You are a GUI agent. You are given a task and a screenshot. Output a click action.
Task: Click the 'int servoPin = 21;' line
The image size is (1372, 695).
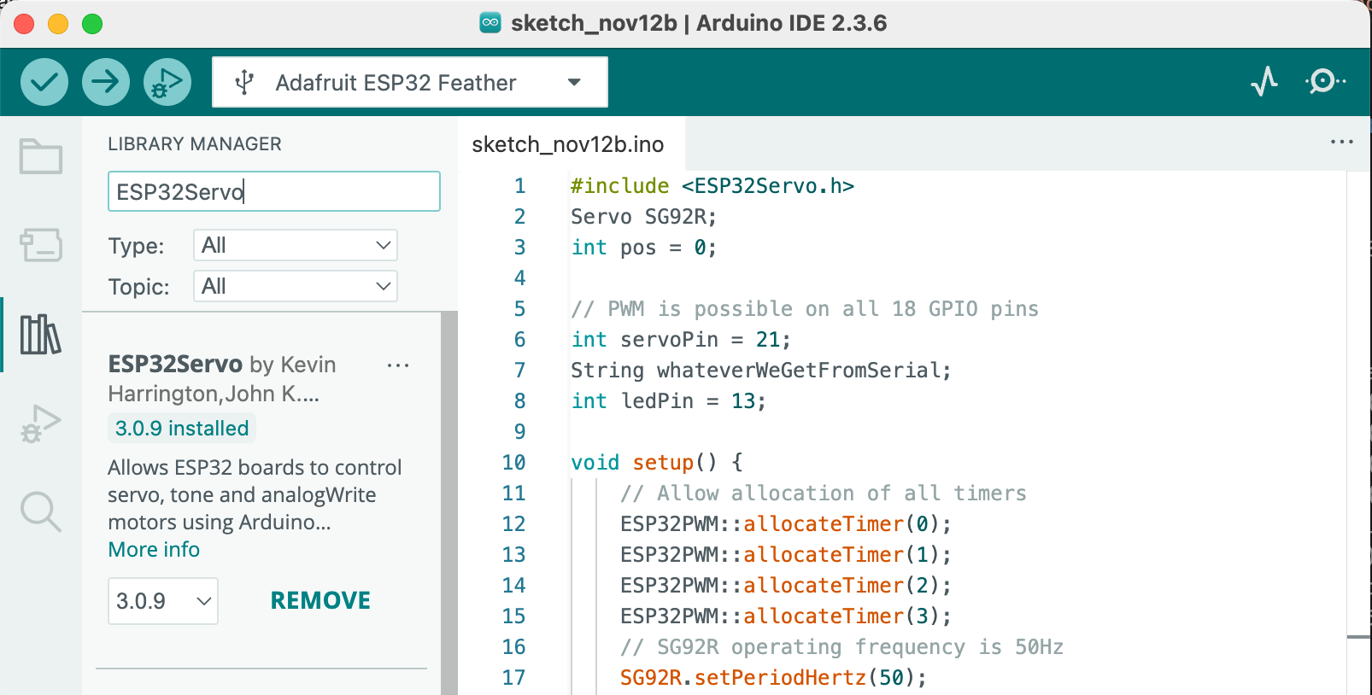(x=681, y=340)
